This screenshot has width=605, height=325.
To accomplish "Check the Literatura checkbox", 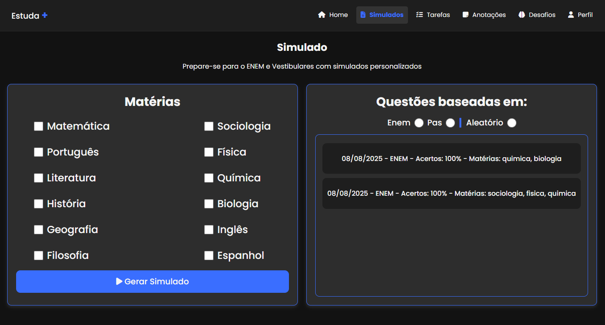I will (x=39, y=178).
